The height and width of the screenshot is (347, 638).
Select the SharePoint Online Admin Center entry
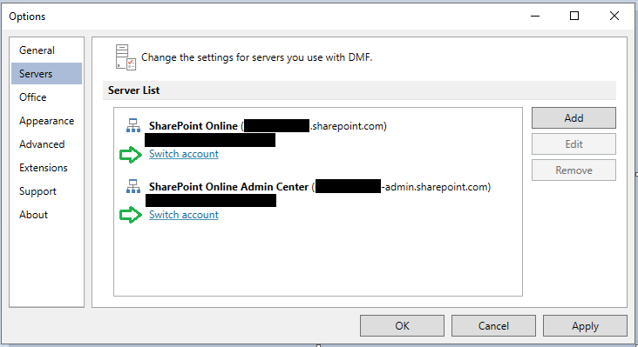click(x=320, y=187)
